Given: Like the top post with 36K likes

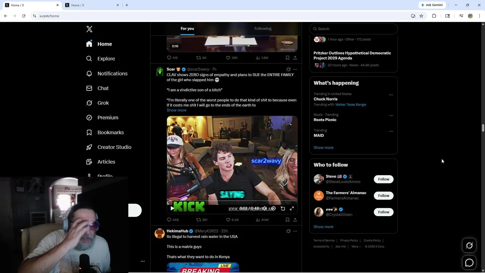Looking at the screenshot, I should 232,58.
